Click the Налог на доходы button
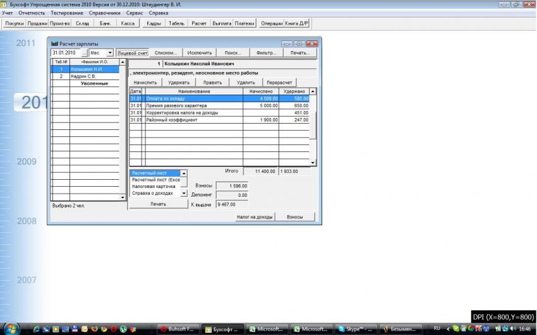Viewport: 537px width, 335px height. (x=254, y=216)
